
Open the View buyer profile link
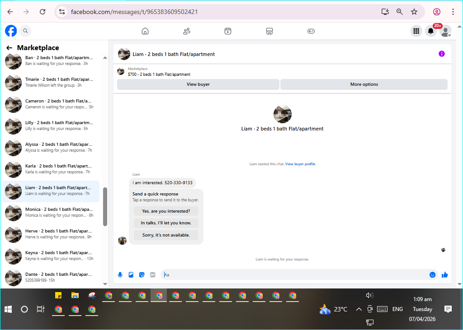(x=300, y=164)
